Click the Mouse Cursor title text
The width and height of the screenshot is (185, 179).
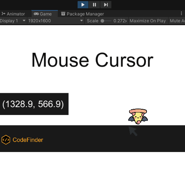92,60
